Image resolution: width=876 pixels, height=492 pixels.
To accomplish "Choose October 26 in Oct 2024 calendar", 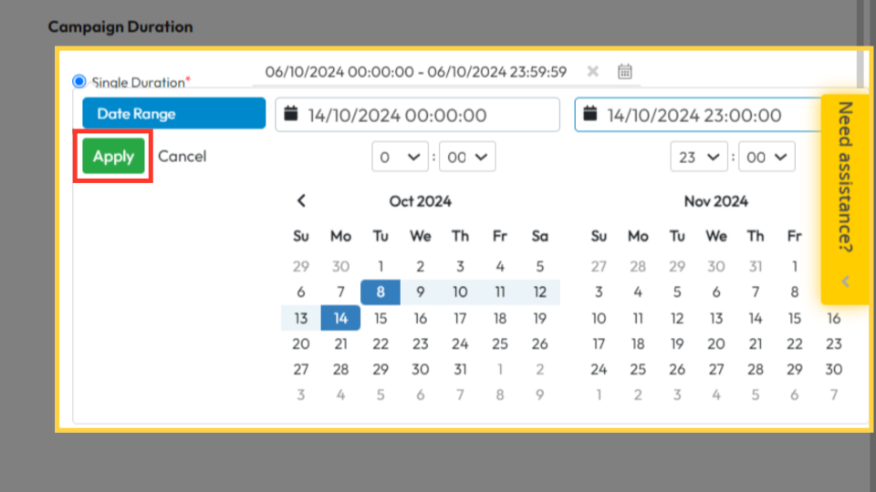I will tap(539, 343).
